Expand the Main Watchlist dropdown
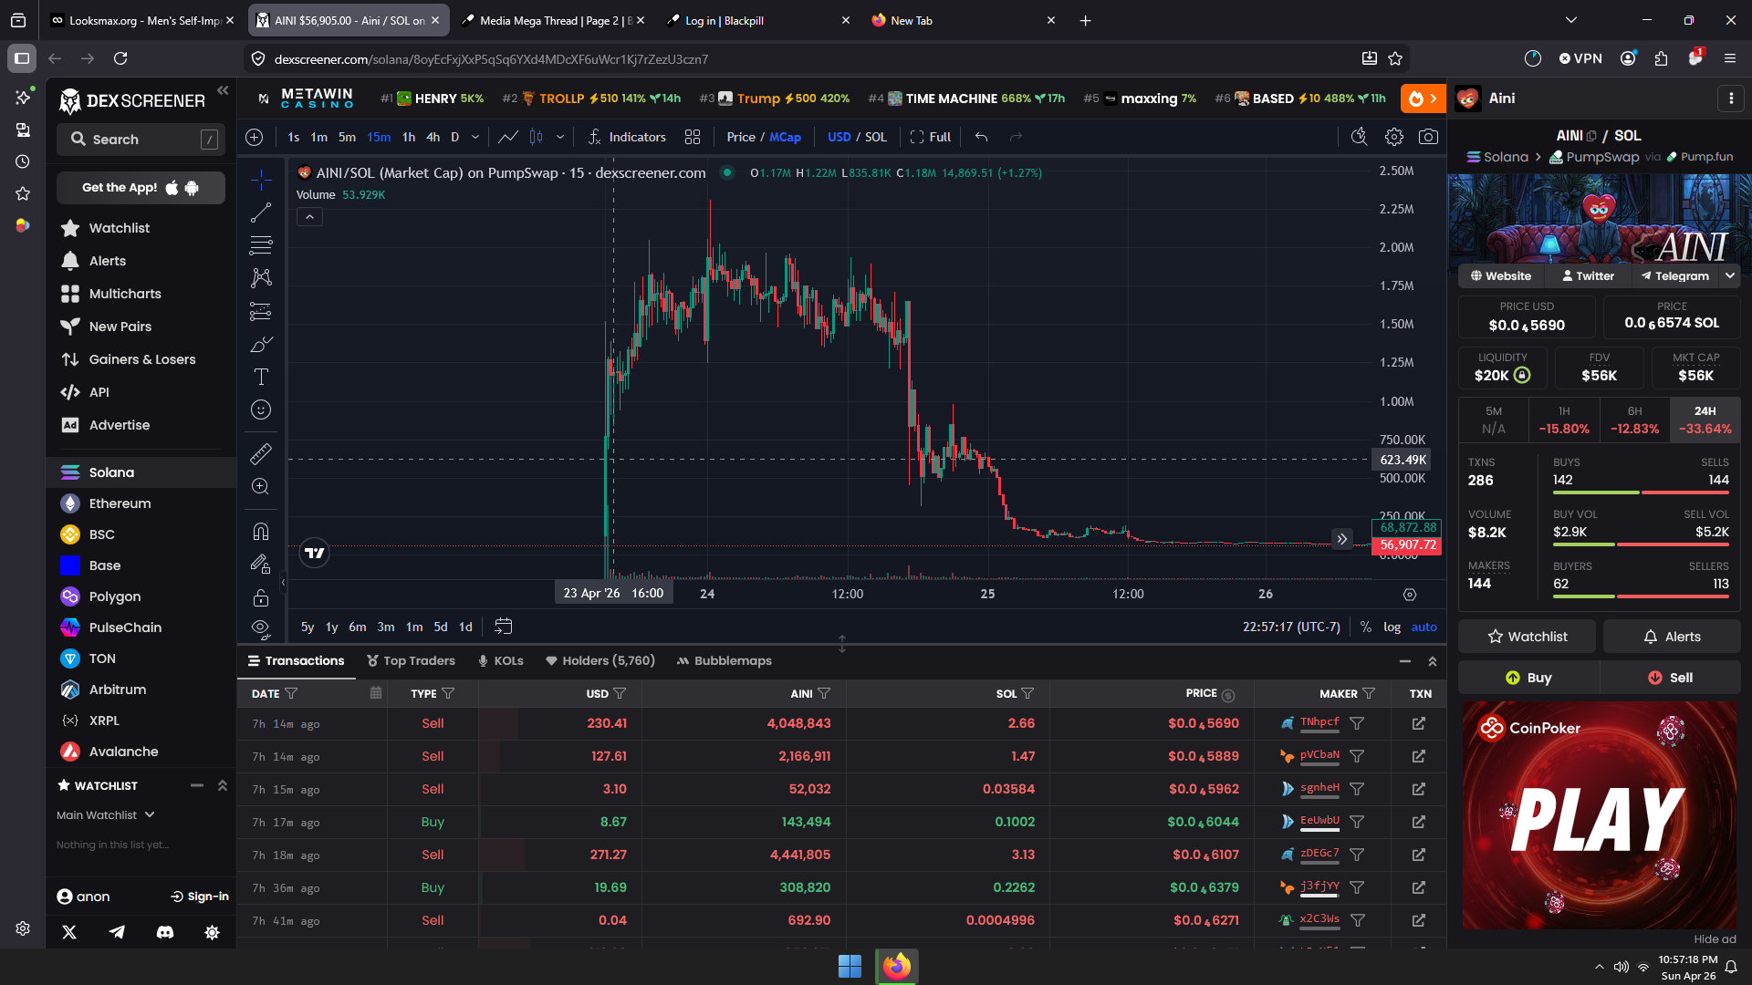 [106, 814]
